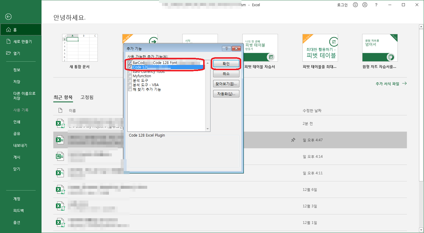Click the 찾아보기(B)... button
The width and height of the screenshot is (424, 233).
(226, 84)
